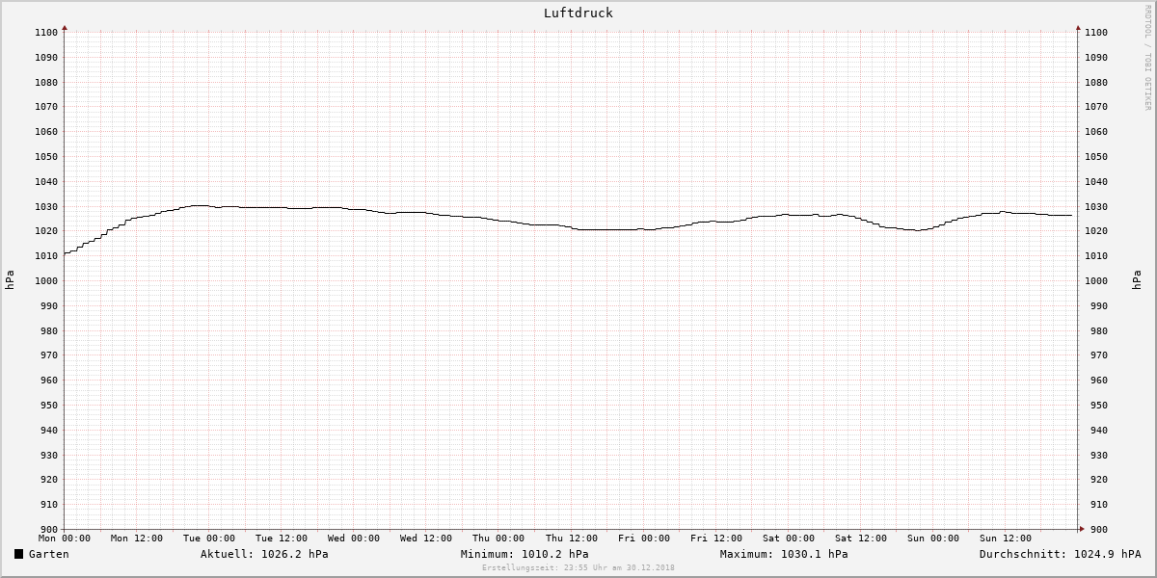The image size is (1157, 578).
Task: Click the Luftdruck chart title
Action: [578, 13]
